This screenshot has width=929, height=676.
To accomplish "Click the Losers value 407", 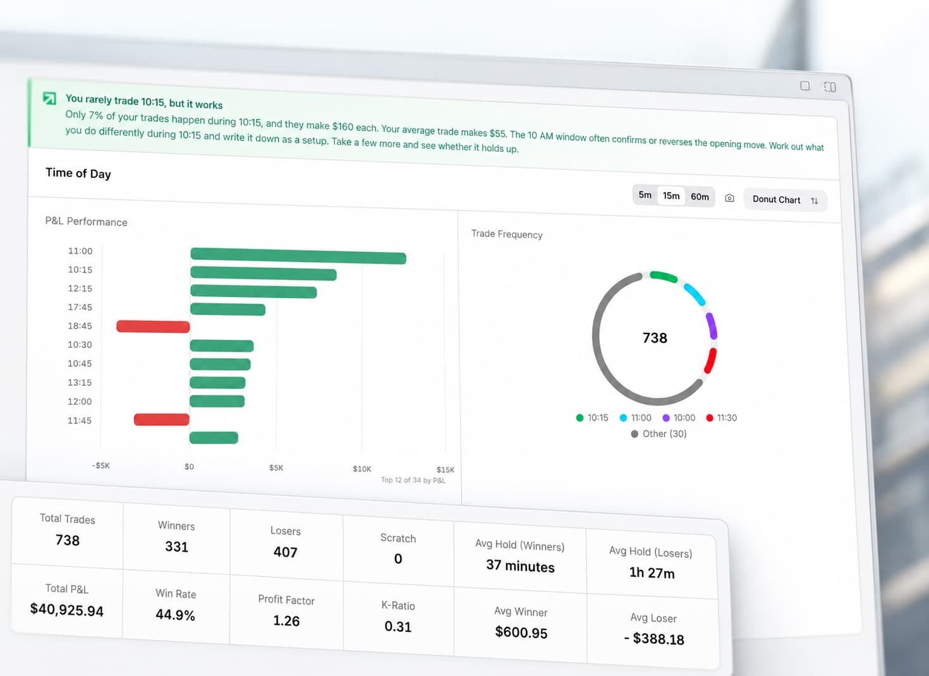I will click(286, 552).
